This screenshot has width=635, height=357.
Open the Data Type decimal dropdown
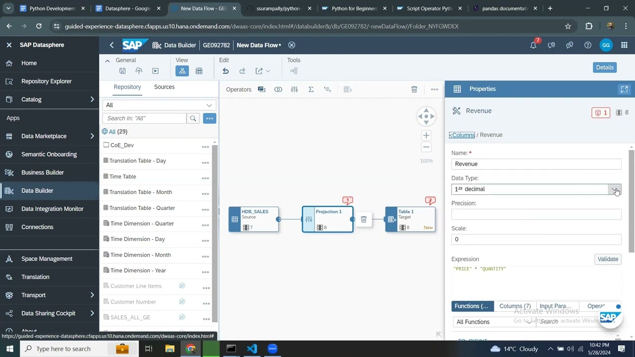coord(615,189)
